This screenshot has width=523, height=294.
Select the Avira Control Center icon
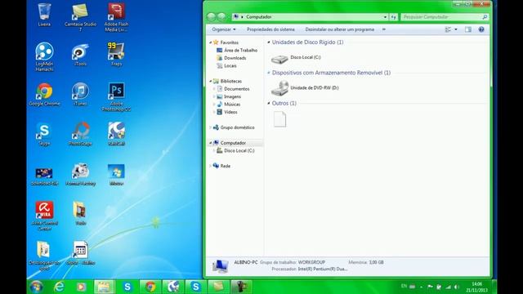(44, 216)
